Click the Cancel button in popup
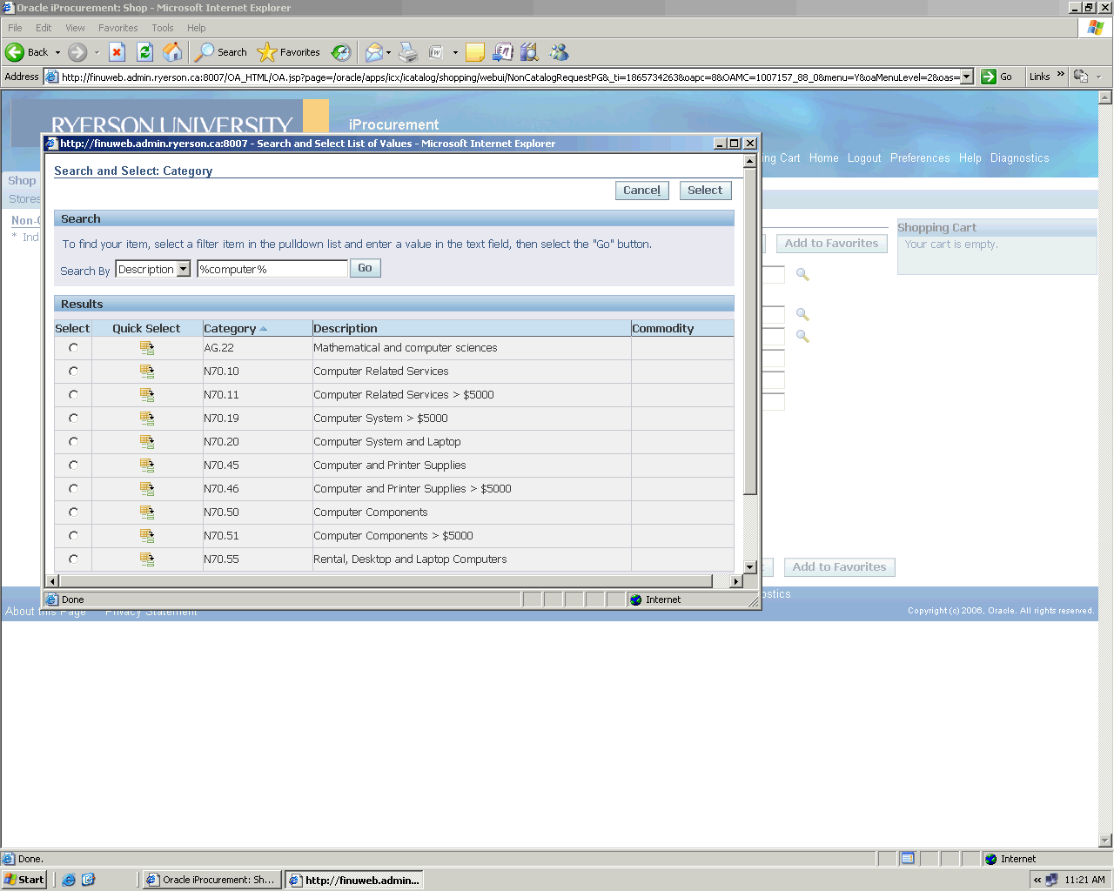 pyautogui.click(x=641, y=191)
